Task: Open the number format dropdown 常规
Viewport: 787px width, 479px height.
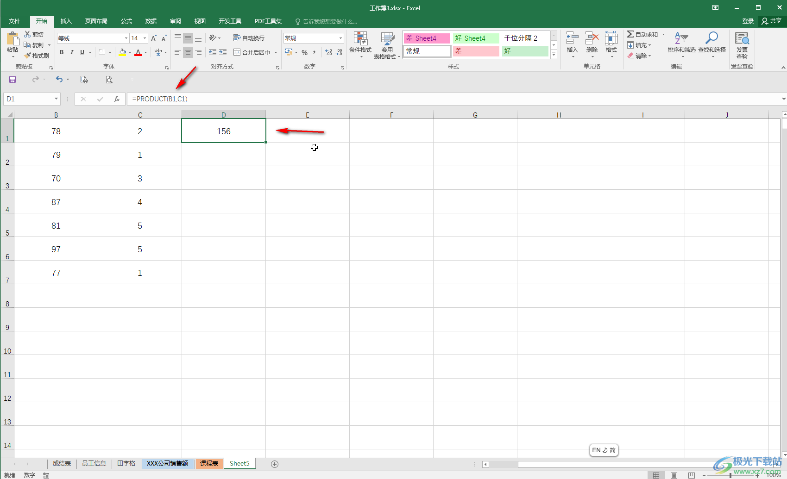Action: coord(341,38)
